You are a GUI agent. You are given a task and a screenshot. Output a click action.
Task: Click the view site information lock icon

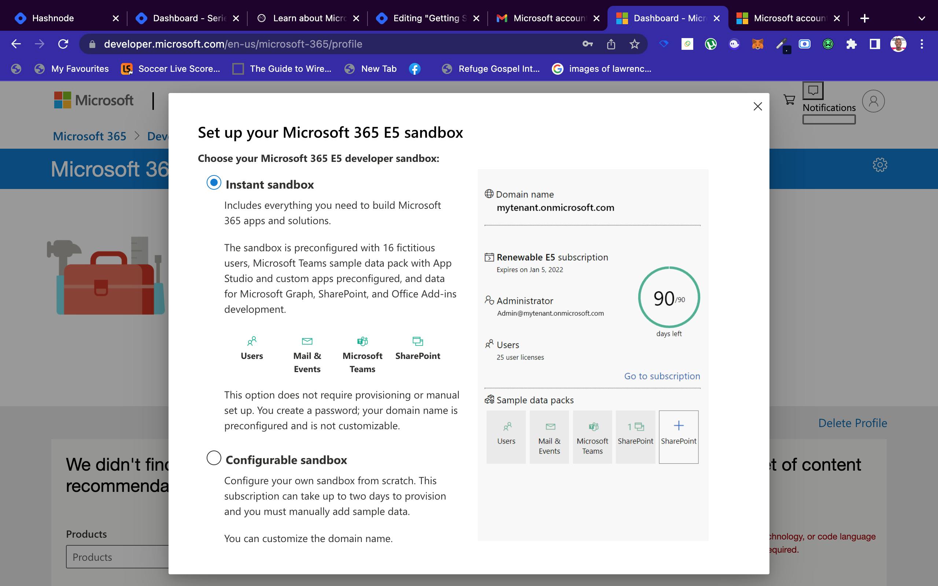(92, 44)
